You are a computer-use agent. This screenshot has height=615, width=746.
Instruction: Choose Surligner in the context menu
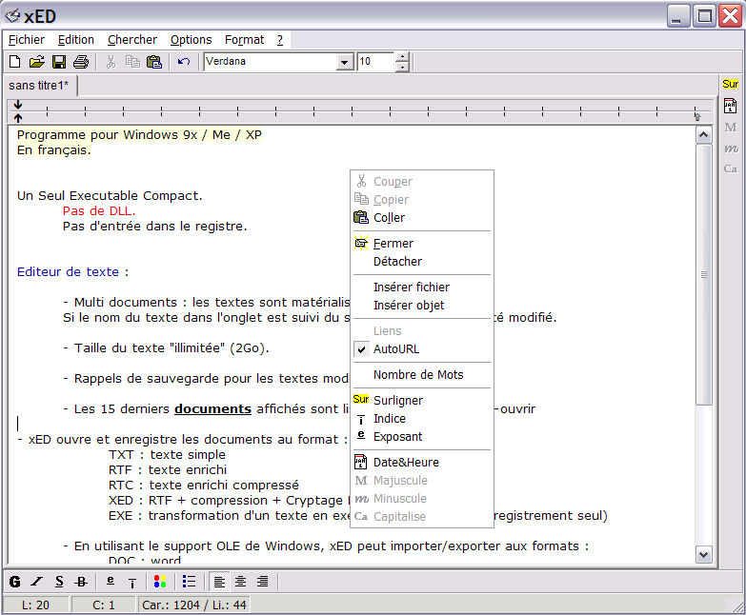point(421,400)
